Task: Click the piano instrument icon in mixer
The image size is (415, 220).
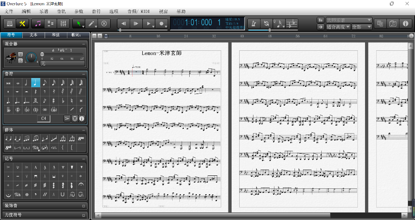Action: (11, 57)
